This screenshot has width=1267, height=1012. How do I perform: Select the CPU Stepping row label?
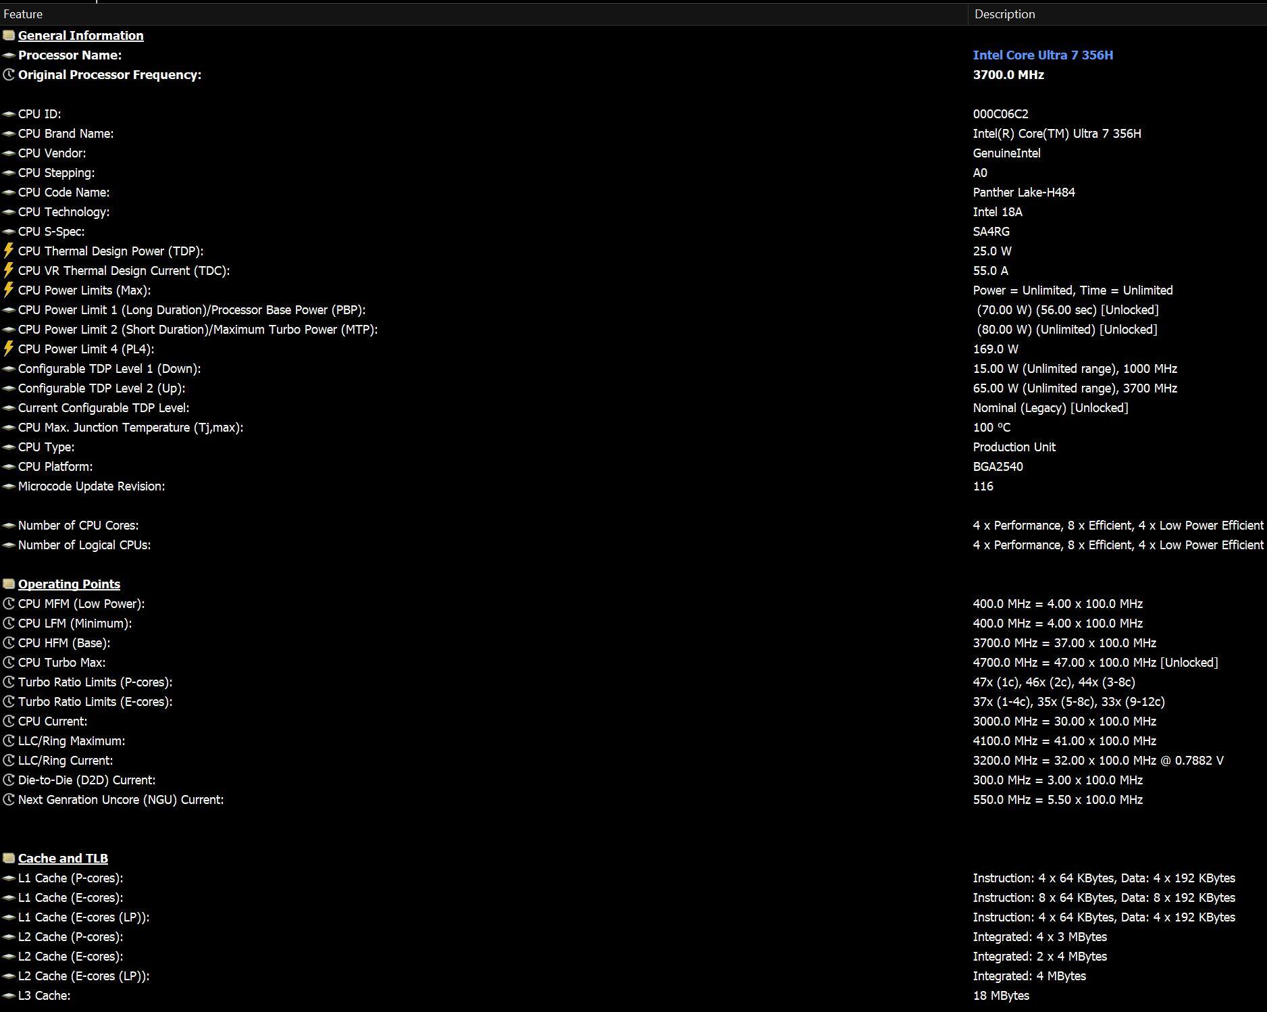click(x=56, y=172)
